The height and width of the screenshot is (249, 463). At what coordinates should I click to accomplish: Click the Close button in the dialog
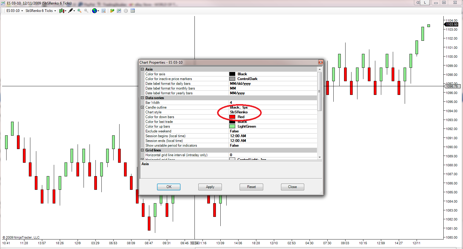pos(293,187)
